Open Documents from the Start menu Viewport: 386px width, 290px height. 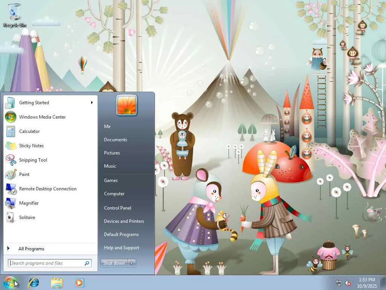coord(115,140)
